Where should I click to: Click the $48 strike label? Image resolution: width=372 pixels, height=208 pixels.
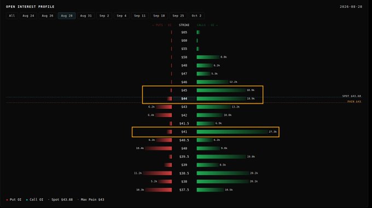click(184, 66)
